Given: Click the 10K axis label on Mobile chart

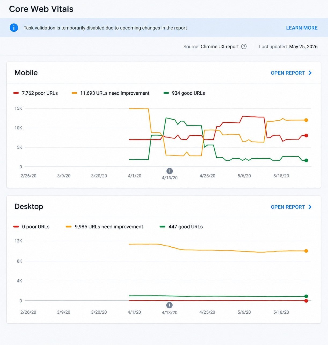Looking at the screenshot, I should [x=18, y=128].
